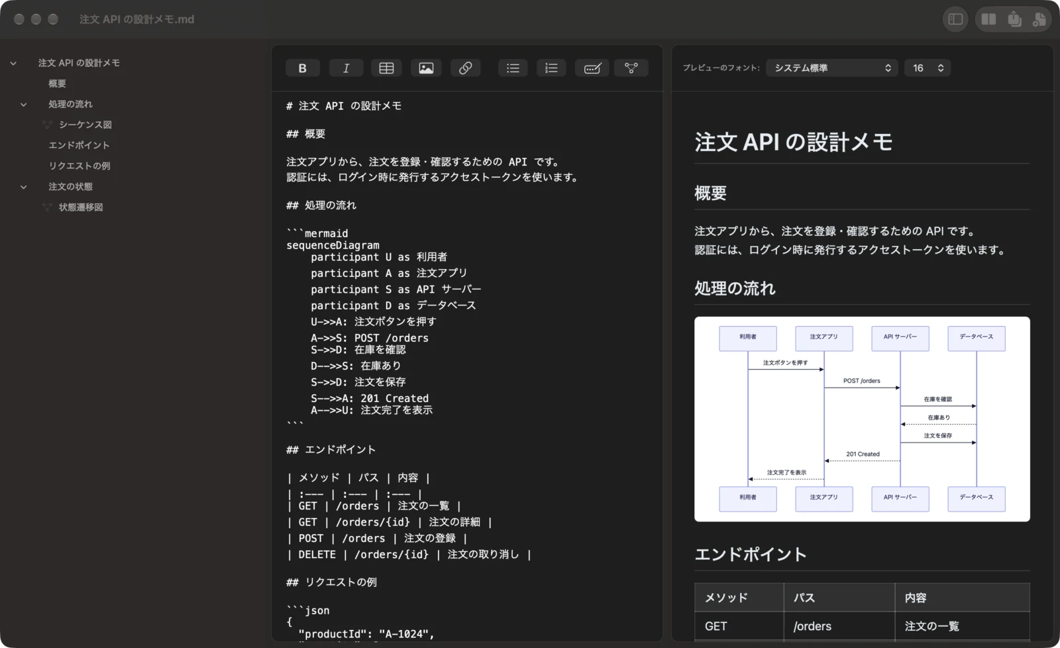This screenshot has width=1060, height=648.
Task: Jump to リクエストの例 in the outline
Action: 79,166
